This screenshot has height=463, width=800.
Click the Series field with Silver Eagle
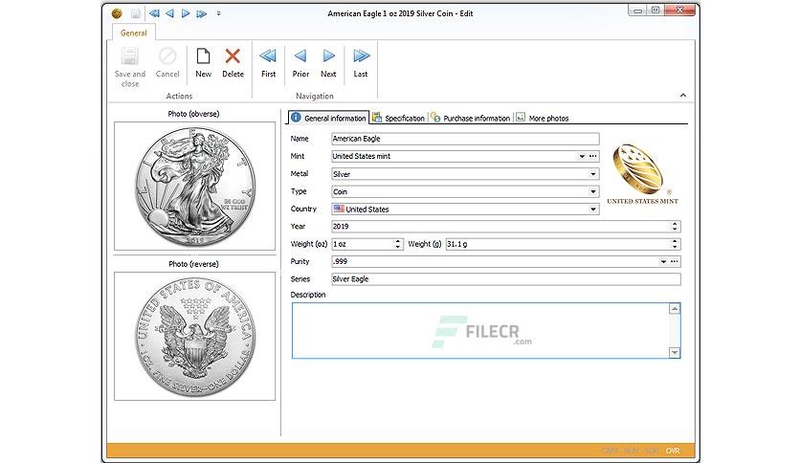tap(505, 279)
